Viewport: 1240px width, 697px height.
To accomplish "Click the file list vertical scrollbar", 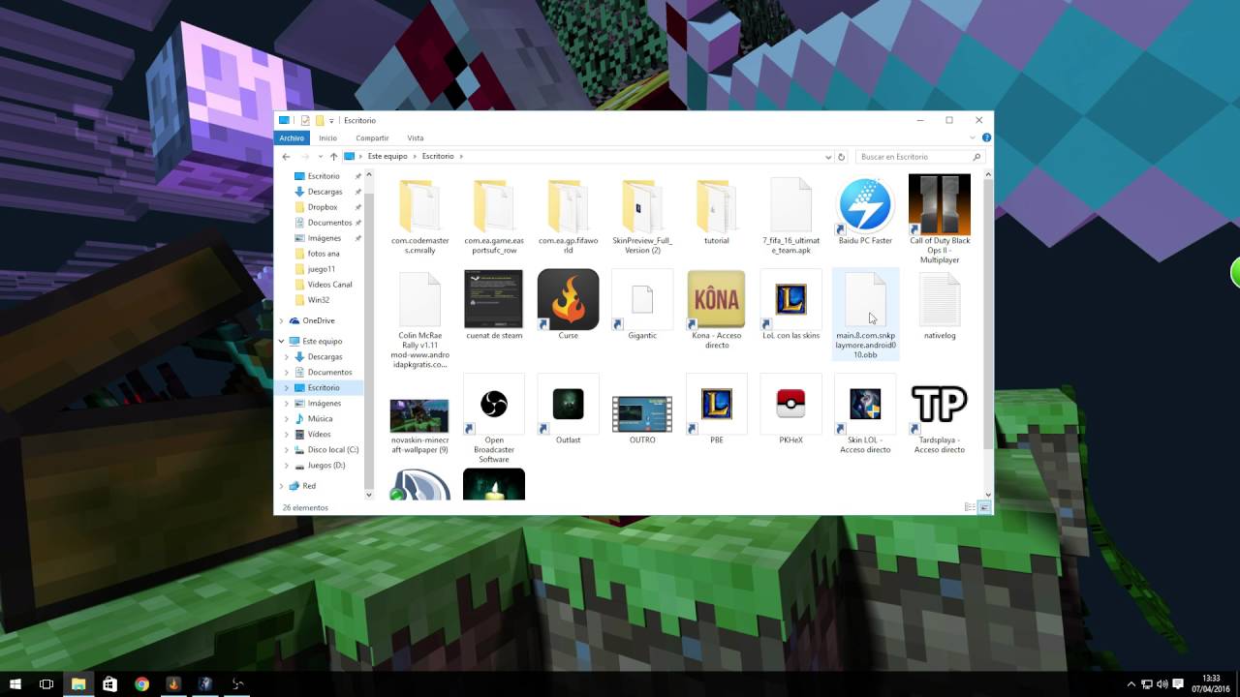I will 988,315.
